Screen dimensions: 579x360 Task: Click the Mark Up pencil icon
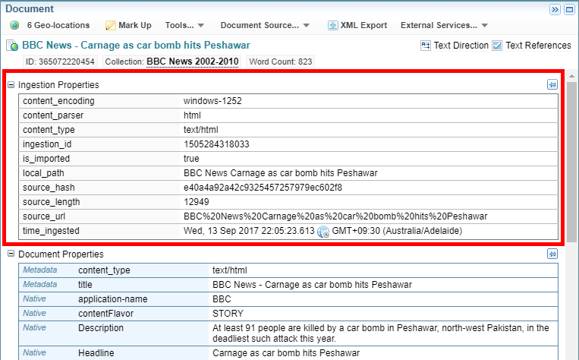pyautogui.click(x=111, y=25)
